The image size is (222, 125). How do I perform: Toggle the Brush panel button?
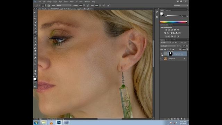coord(49,6)
